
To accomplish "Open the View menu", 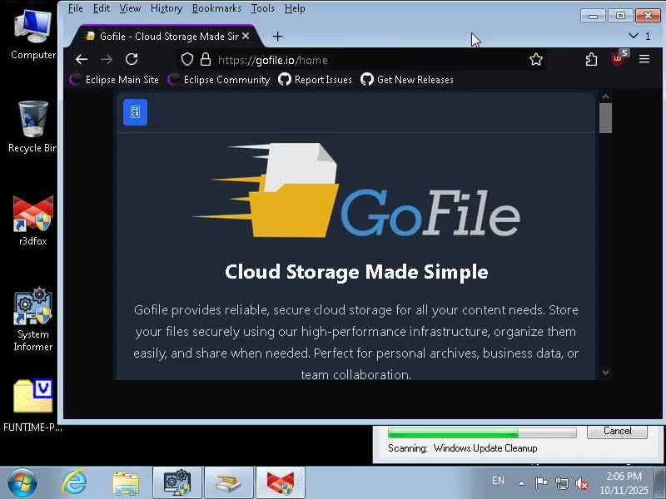I will pyautogui.click(x=130, y=8).
